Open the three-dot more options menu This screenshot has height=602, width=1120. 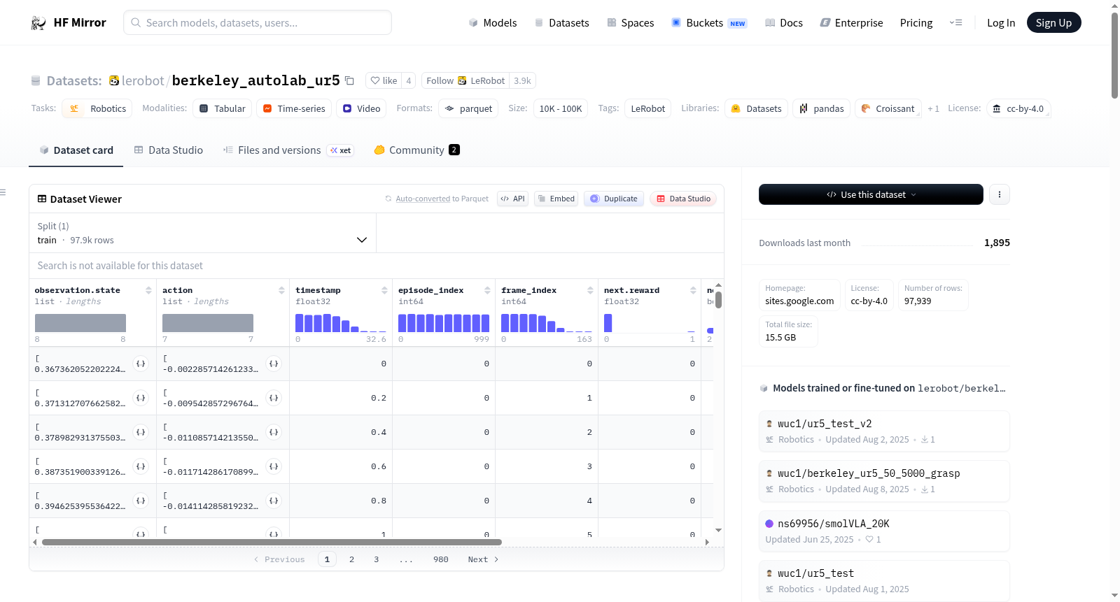1000,194
